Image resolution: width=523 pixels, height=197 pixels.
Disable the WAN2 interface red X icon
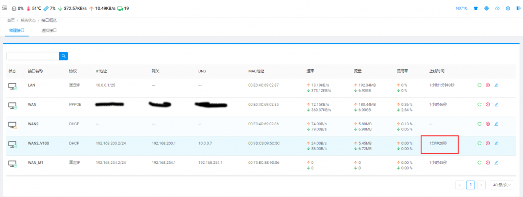488,124
